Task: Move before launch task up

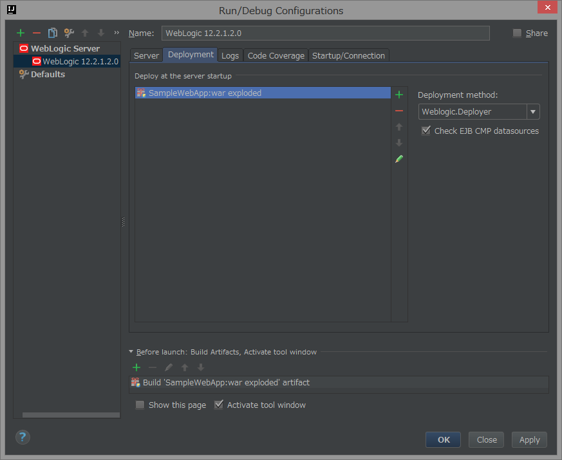Action: 185,367
